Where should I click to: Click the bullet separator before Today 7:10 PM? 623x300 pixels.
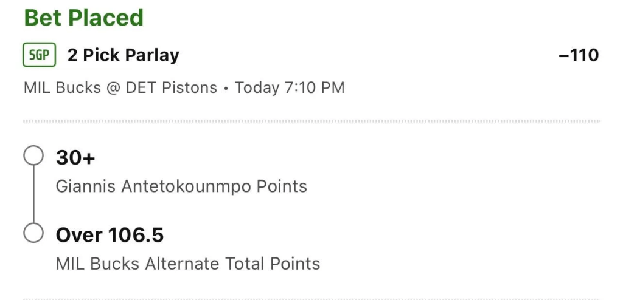click(226, 88)
